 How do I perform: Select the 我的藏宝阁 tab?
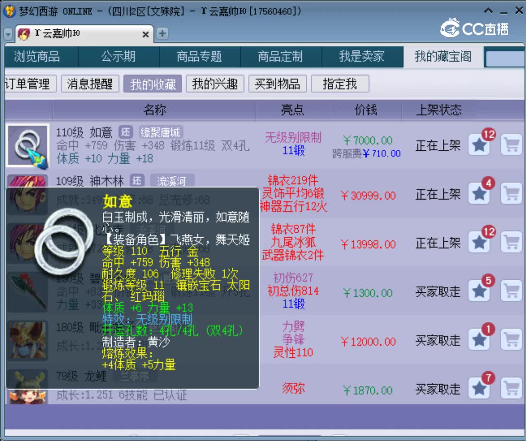(443, 57)
